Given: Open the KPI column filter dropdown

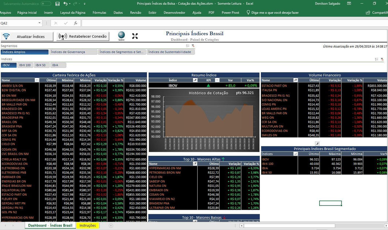Looking at the screenshot, I should [x=217, y=80].
